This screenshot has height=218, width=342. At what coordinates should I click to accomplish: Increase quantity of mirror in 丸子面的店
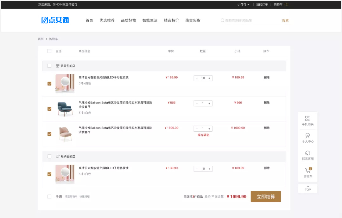pyautogui.click(x=209, y=169)
